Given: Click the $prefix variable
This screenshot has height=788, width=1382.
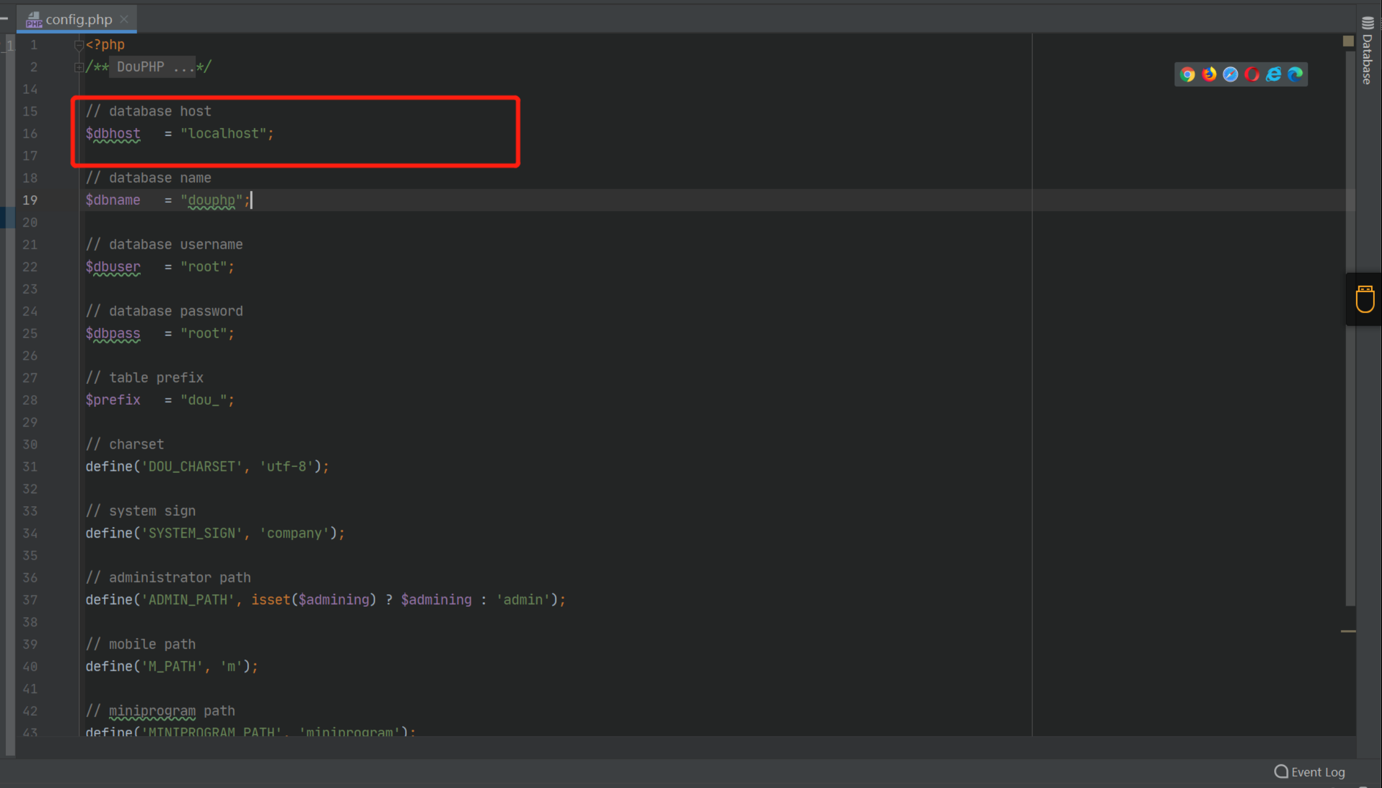Looking at the screenshot, I should [113, 400].
